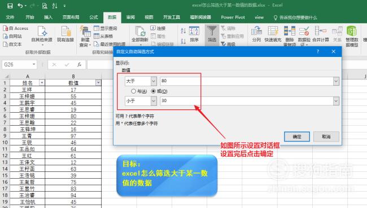The image size is (367, 208).
Task: Switch to the 审阅 tab
Action: (x=130, y=17)
